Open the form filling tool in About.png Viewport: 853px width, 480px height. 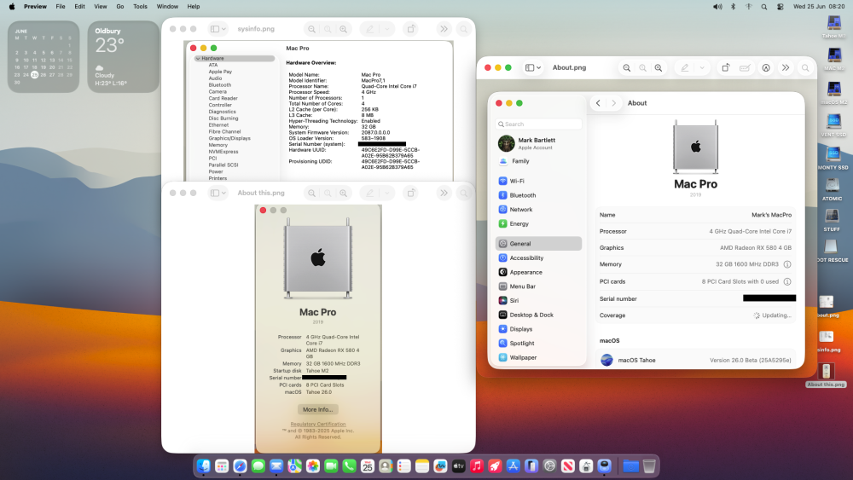click(745, 68)
